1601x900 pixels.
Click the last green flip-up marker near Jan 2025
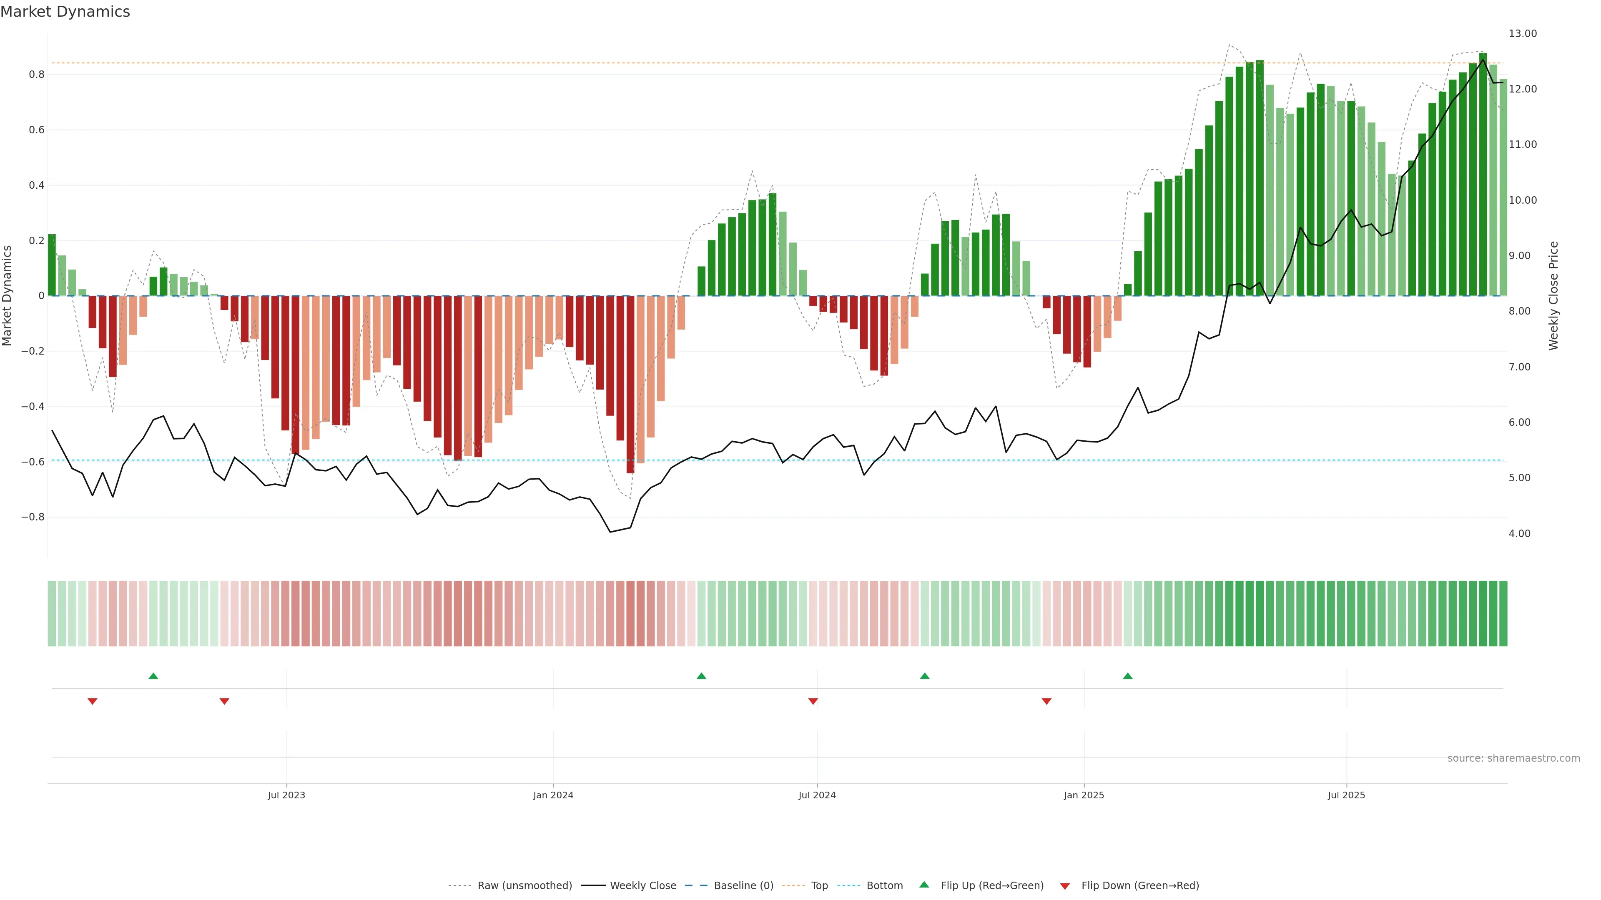[1128, 676]
